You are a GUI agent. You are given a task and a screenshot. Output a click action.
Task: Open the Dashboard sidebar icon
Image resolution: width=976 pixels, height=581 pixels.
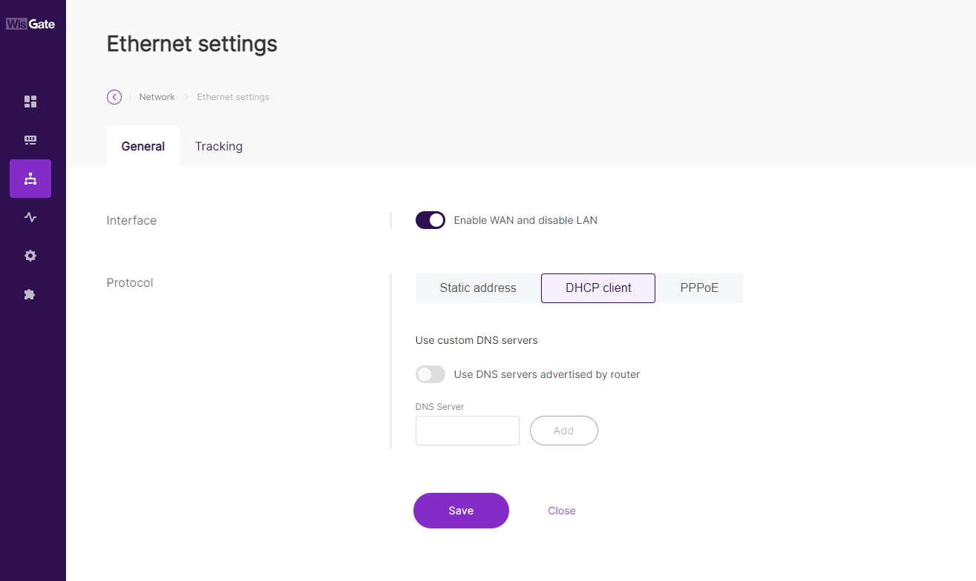pos(30,102)
